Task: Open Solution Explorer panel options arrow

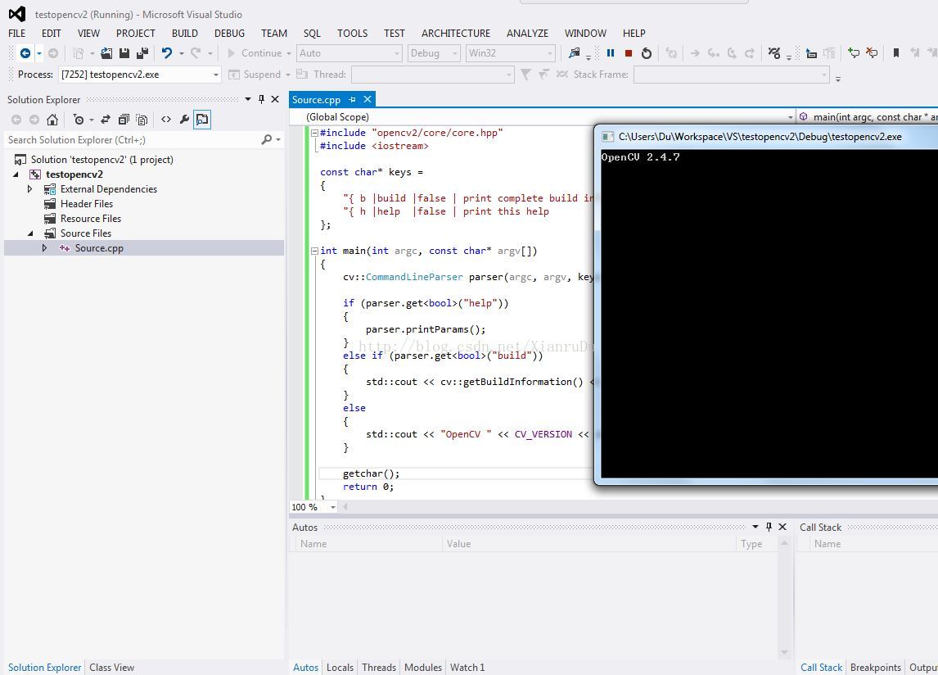Action: click(x=248, y=99)
